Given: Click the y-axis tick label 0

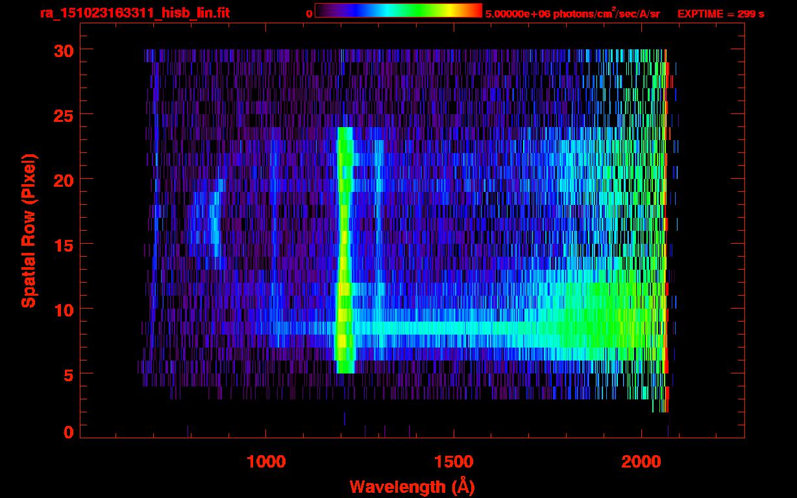Looking at the screenshot, I should [69, 433].
